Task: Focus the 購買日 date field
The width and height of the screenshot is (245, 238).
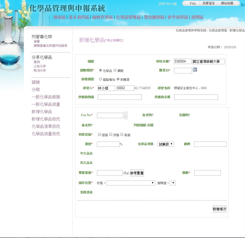Action: [x=183, y=71]
